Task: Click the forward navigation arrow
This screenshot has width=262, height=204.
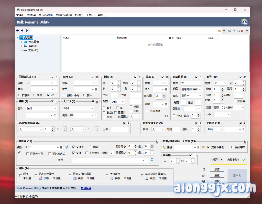Action: point(22,31)
